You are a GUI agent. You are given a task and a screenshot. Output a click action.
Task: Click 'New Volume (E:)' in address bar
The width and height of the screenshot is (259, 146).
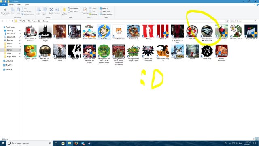(34, 21)
